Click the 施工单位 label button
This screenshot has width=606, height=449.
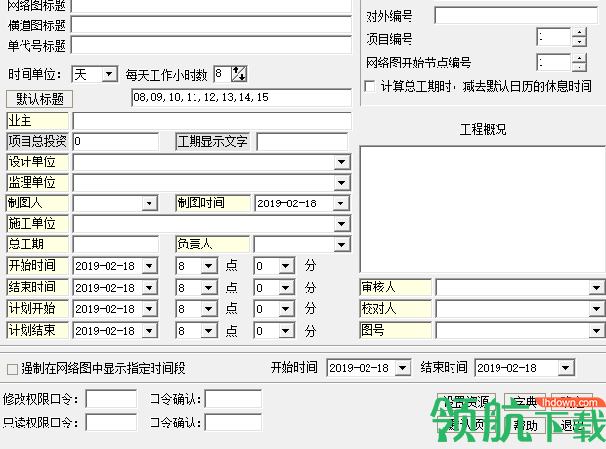pos(38,224)
